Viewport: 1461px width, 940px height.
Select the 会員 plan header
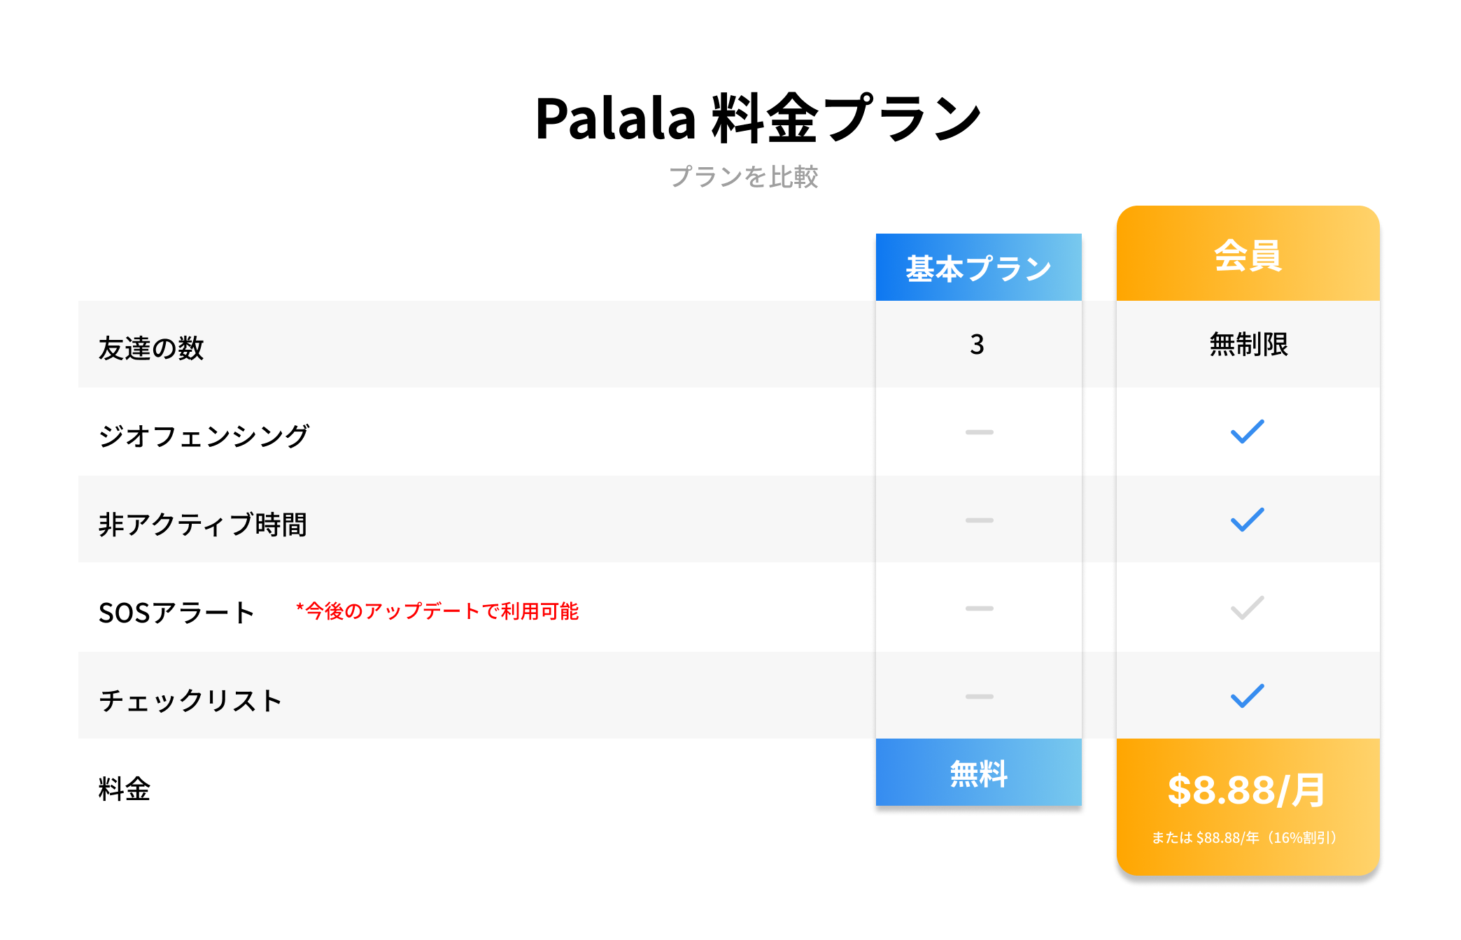pos(1248,255)
